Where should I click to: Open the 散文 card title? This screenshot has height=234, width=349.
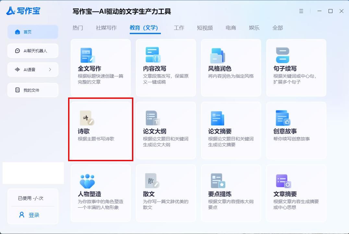pos(149,194)
